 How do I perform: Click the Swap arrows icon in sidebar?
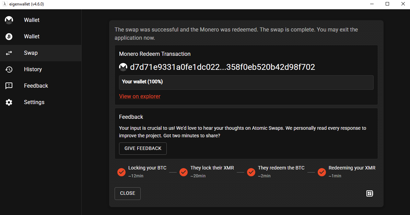(9, 53)
